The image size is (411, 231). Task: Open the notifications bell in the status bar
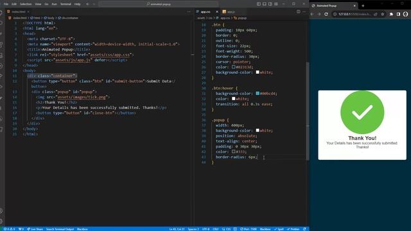(304, 229)
